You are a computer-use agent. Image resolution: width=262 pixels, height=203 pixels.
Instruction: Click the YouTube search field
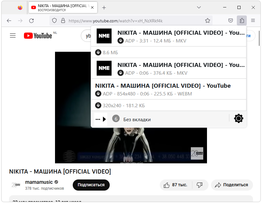tap(86, 36)
